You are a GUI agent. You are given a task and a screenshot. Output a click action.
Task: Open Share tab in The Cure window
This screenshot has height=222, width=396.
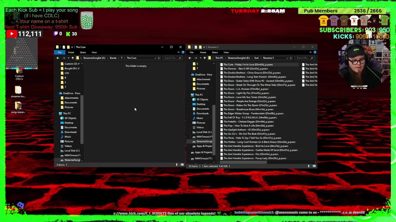83,52
